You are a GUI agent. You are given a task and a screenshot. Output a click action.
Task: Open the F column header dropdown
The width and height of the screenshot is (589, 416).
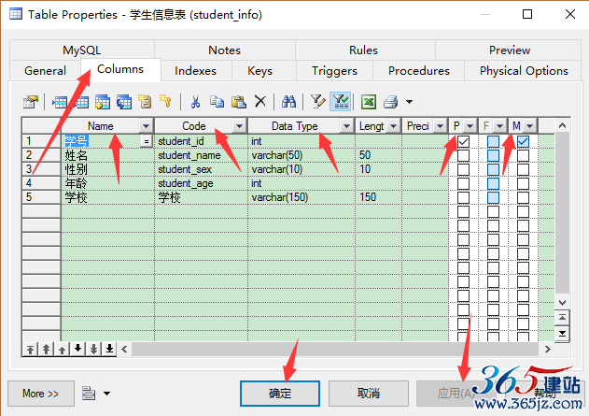(499, 126)
